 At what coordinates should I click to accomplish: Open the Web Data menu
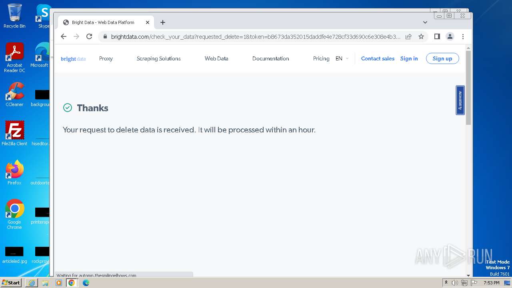tap(216, 58)
